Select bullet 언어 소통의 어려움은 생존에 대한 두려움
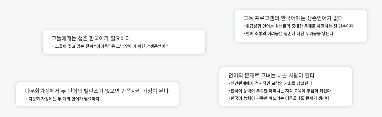 pyautogui.click(x=288, y=34)
